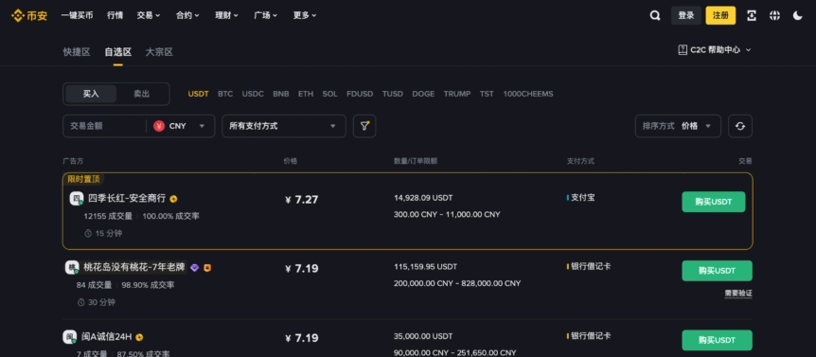This screenshot has height=357, width=816.
Task: Focus the 交易金额 input field
Action: click(x=104, y=126)
